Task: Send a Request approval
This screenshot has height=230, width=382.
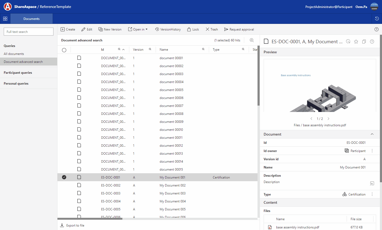Action: (239, 29)
